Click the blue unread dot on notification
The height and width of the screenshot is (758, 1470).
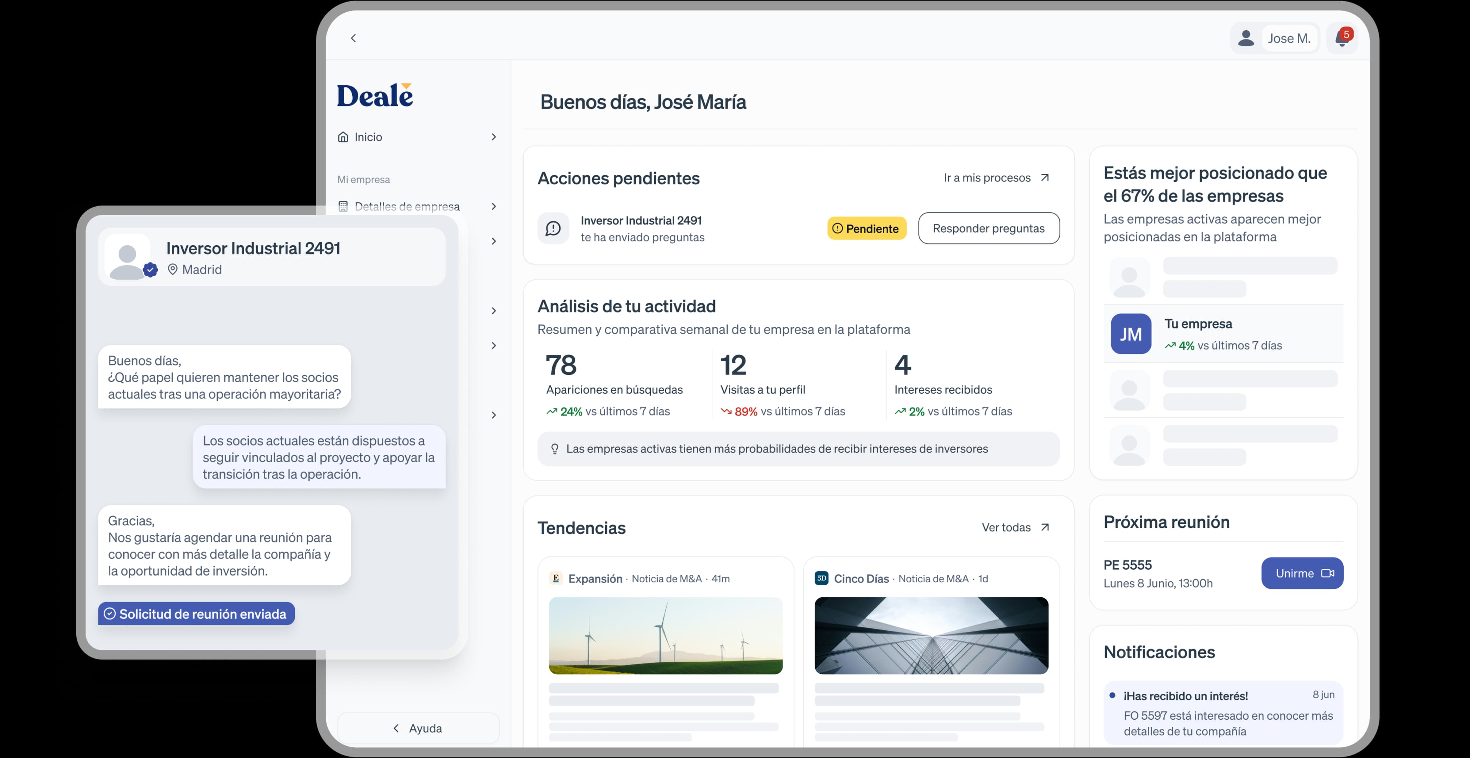point(1112,695)
